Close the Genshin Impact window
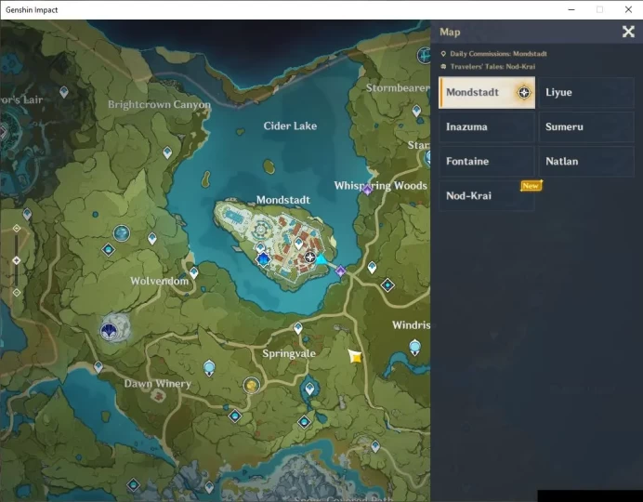The height and width of the screenshot is (502, 643). pos(628,10)
